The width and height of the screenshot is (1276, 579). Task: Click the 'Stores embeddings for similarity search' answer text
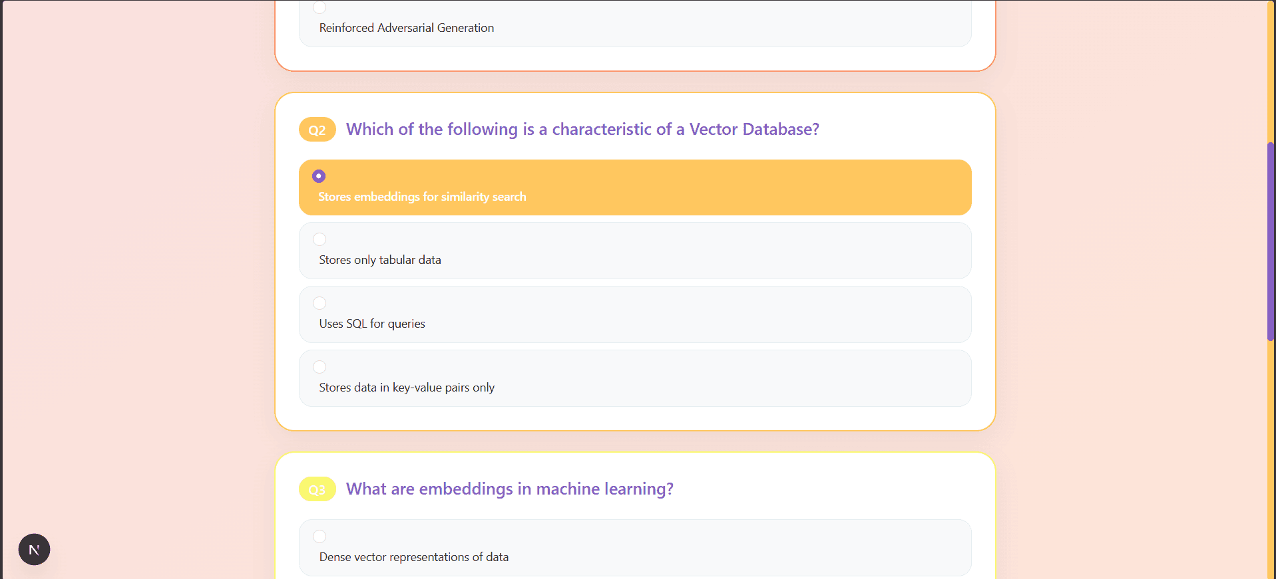tap(422, 196)
